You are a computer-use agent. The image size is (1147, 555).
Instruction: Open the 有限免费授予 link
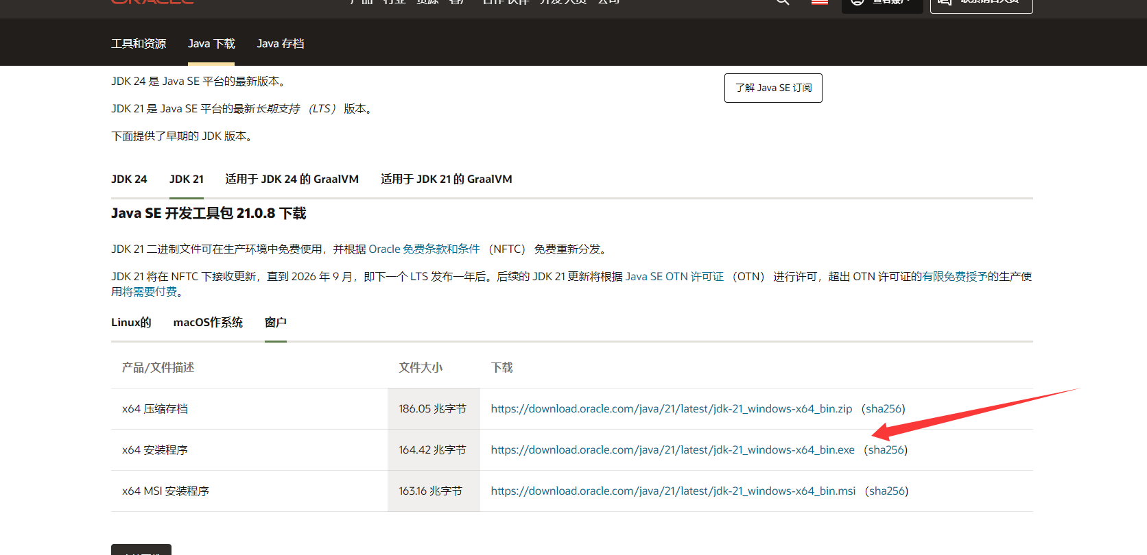[x=955, y=276]
